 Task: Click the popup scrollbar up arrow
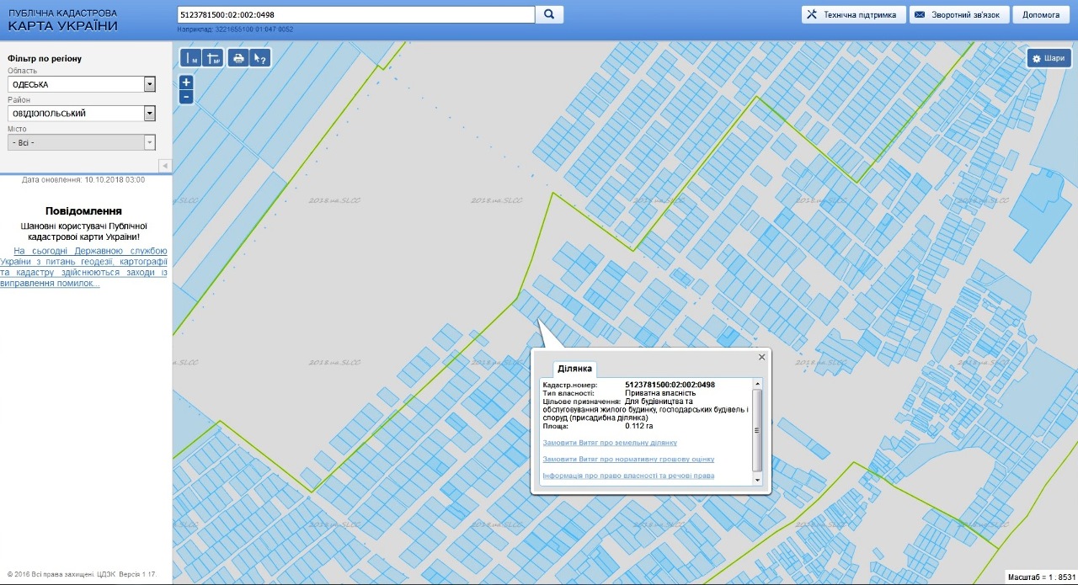click(757, 384)
